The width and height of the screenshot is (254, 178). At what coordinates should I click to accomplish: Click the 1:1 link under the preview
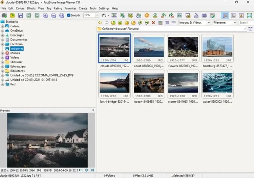pyautogui.click(x=81, y=170)
